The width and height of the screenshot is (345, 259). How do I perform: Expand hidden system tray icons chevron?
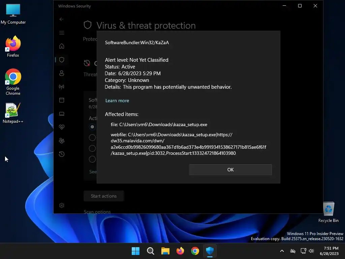[x=282, y=251]
